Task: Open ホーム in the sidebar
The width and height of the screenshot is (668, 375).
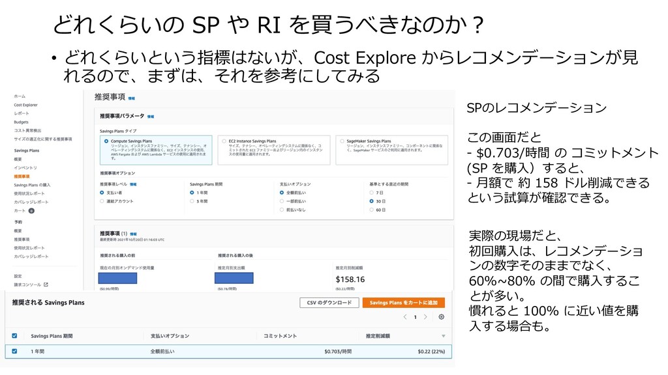Action: tap(20, 96)
